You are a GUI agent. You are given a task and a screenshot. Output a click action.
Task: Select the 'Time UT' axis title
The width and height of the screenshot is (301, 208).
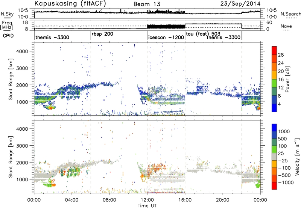pyautogui.click(x=147, y=206)
